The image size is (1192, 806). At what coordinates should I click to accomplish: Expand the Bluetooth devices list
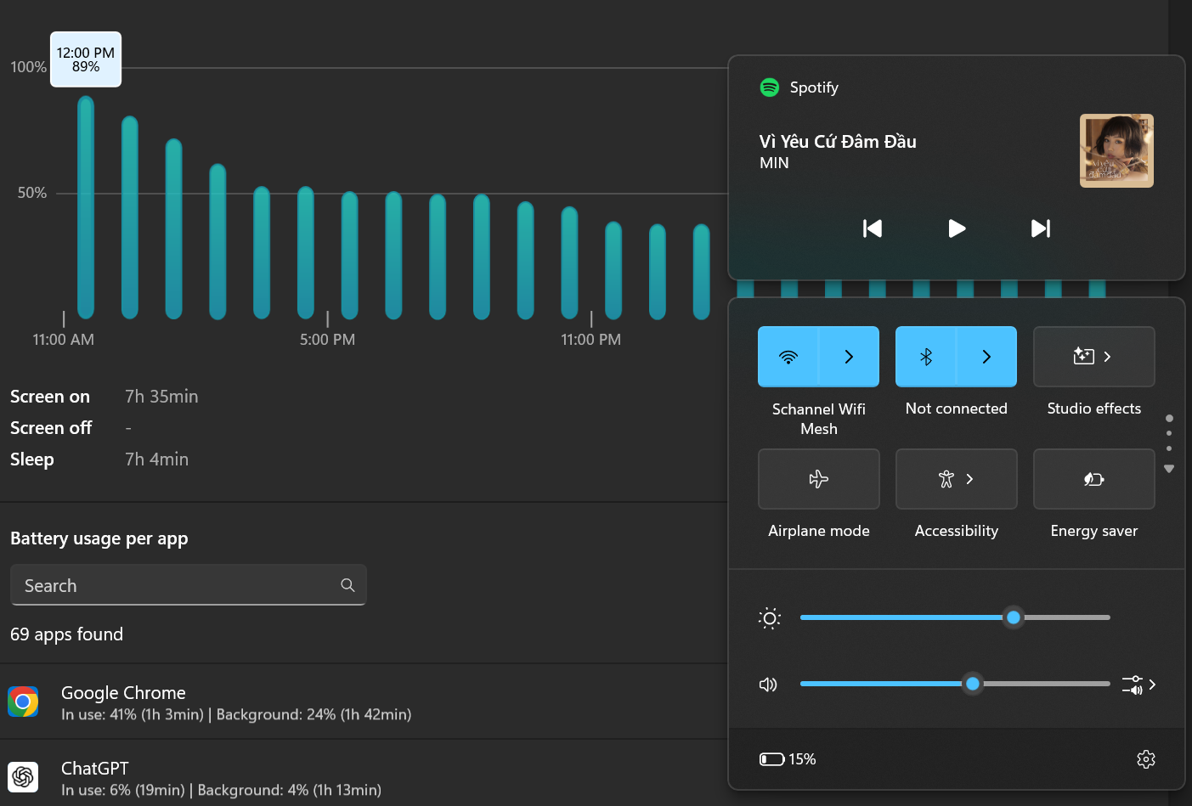tap(986, 357)
